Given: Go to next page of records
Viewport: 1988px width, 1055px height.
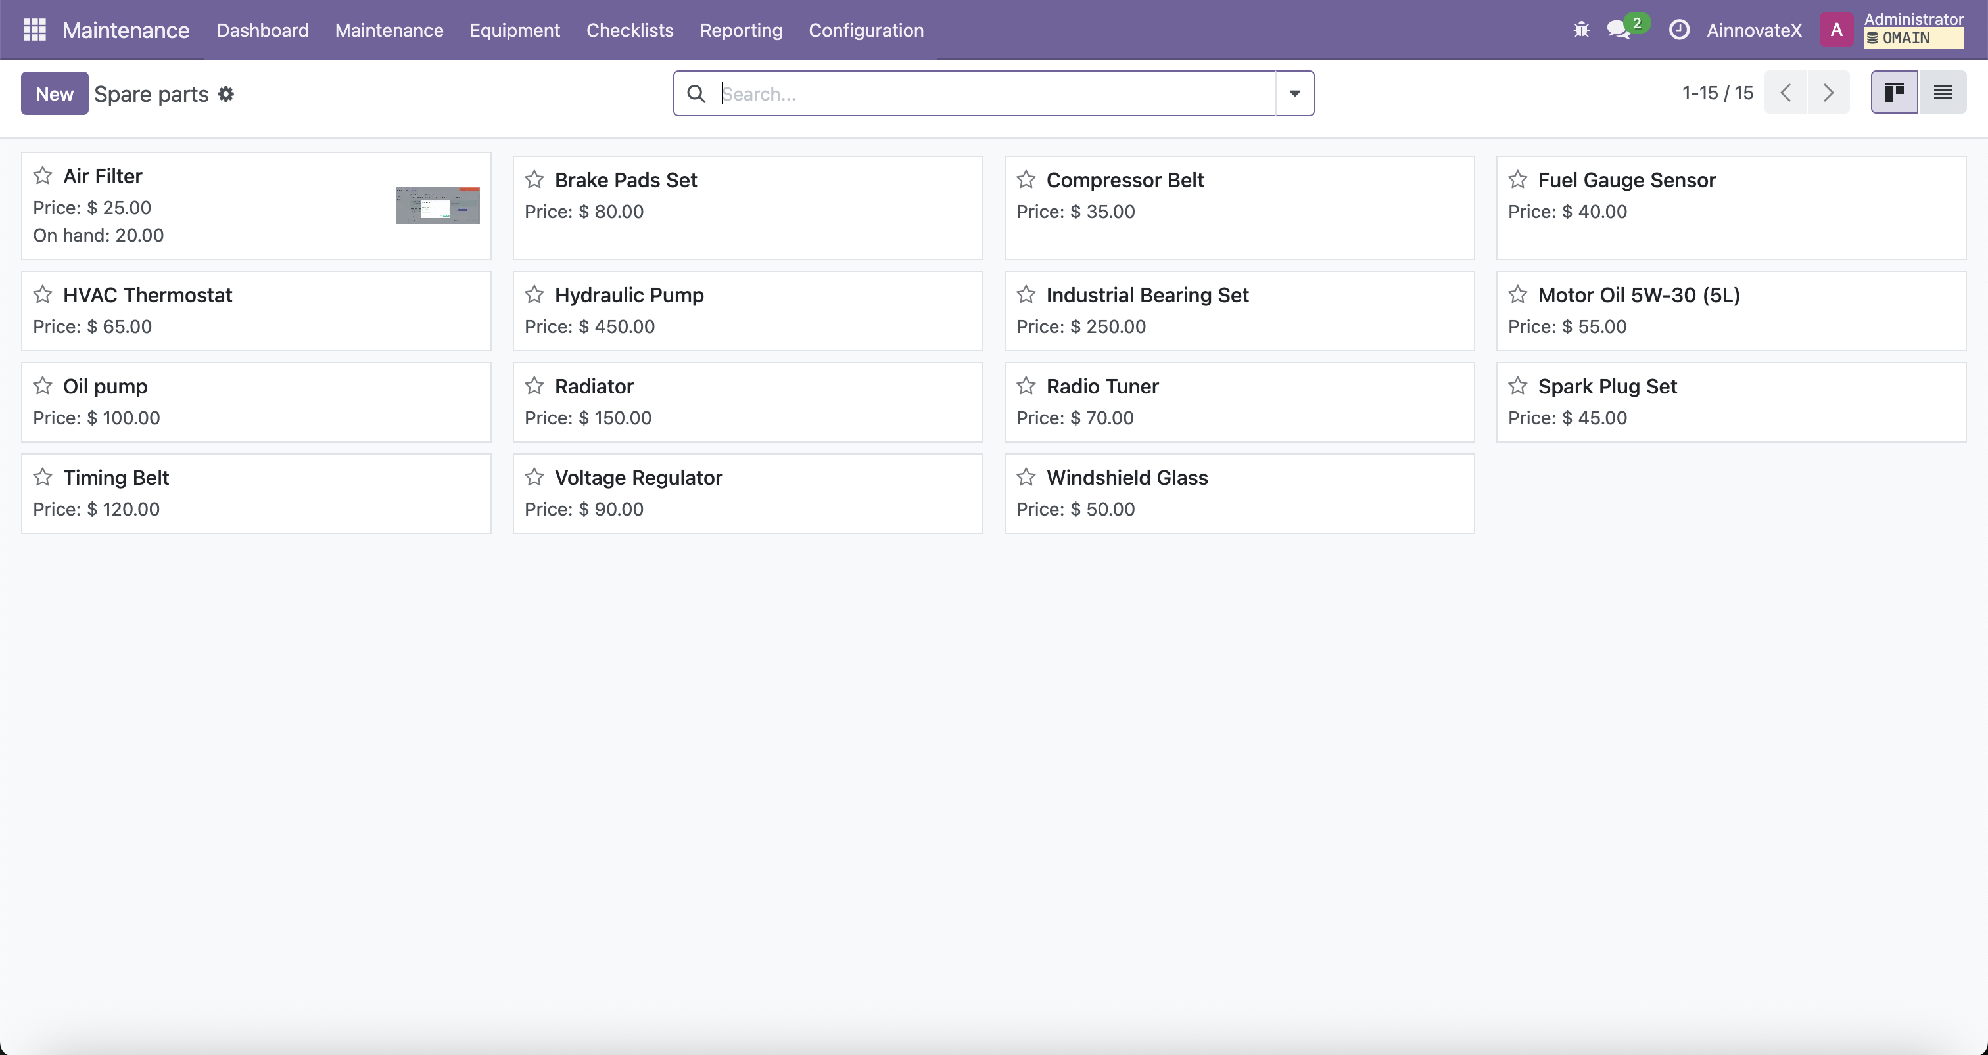Looking at the screenshot, I should (1828, 93).
